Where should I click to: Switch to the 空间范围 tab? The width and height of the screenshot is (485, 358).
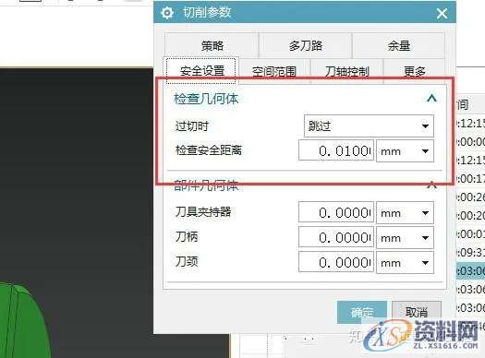[x=274, y=71]
